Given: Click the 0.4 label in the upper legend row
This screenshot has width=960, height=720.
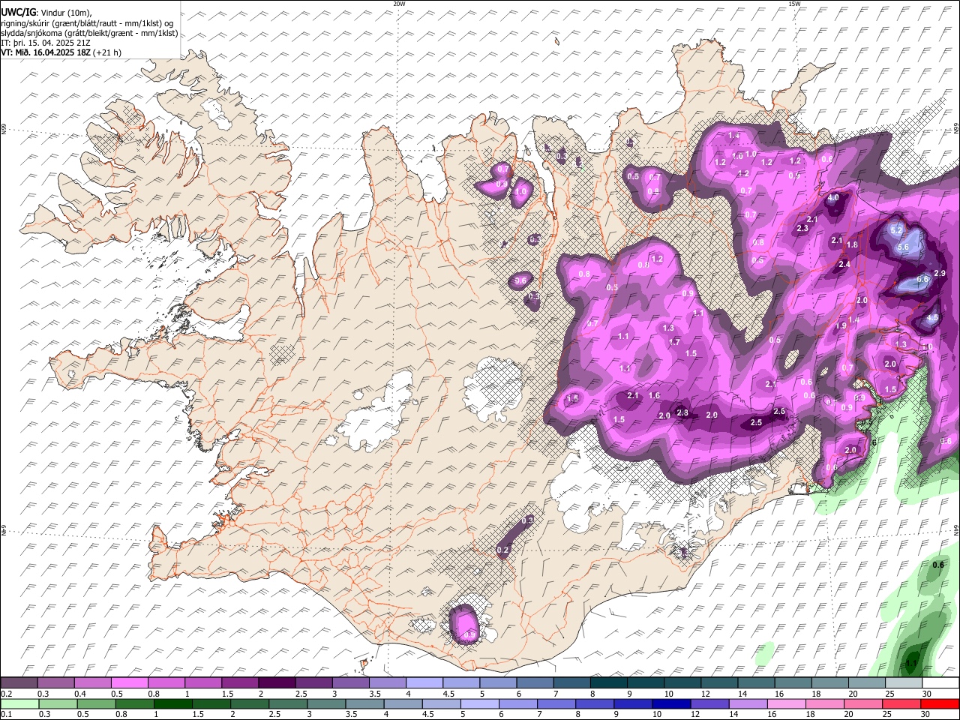Looking at the screenshot, I should (81, 694).
